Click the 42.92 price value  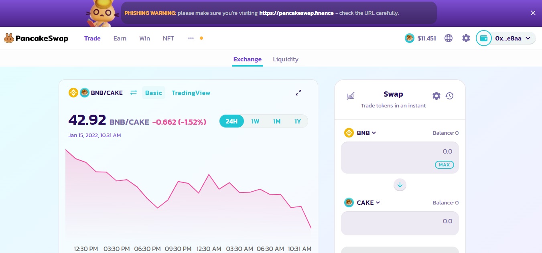[87, 120]
